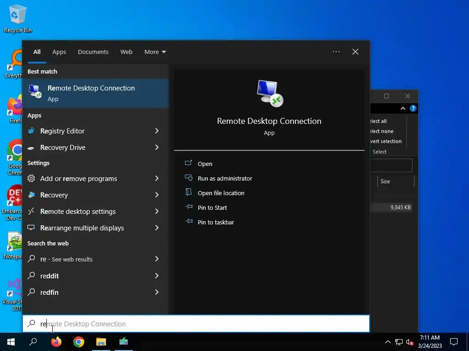
Task: Open the Windows Start button
Action: [11, 342]
